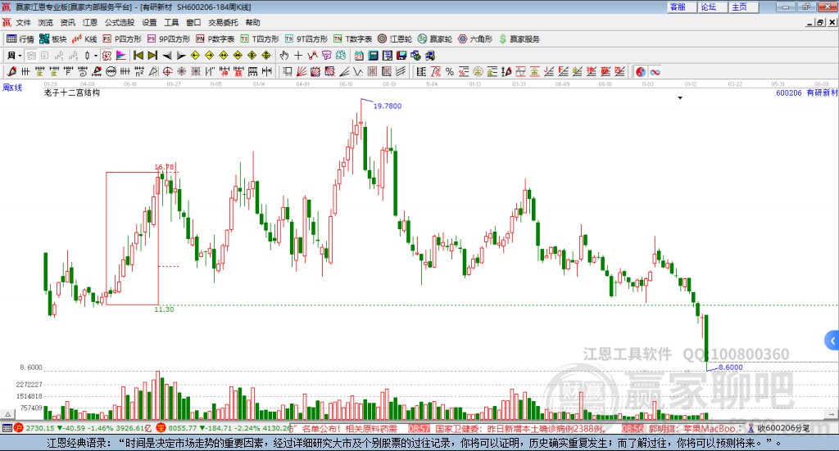This screenshot has height=451, width=839.
Task: Click the 论坛 forum button
Action: pyautogui.click(x=712, y=7)
